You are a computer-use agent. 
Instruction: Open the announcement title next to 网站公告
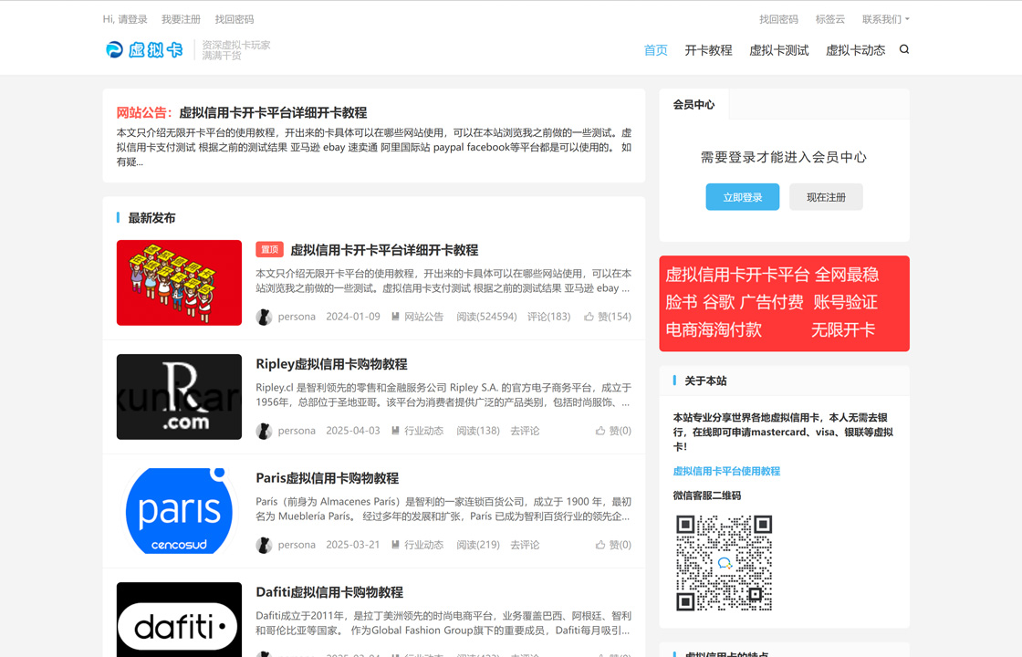click(273, 113)
